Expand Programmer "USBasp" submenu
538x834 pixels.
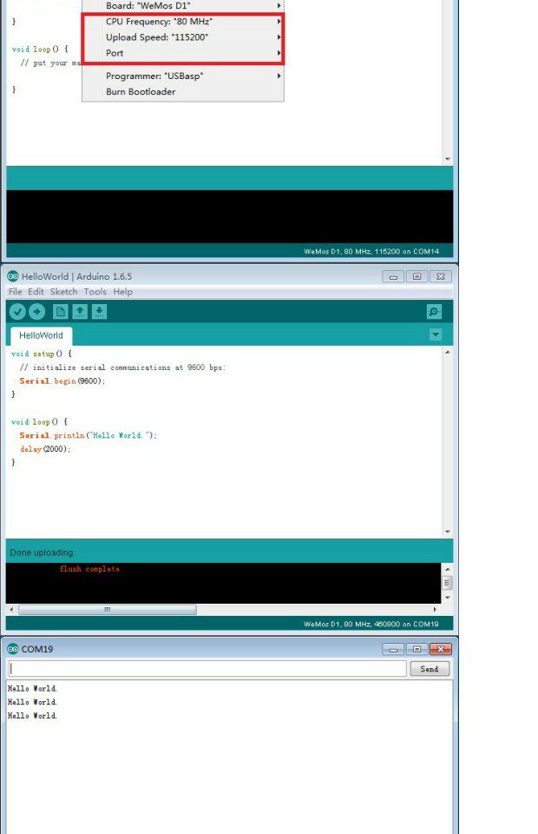pyautogui.click(x=183, y=76)
